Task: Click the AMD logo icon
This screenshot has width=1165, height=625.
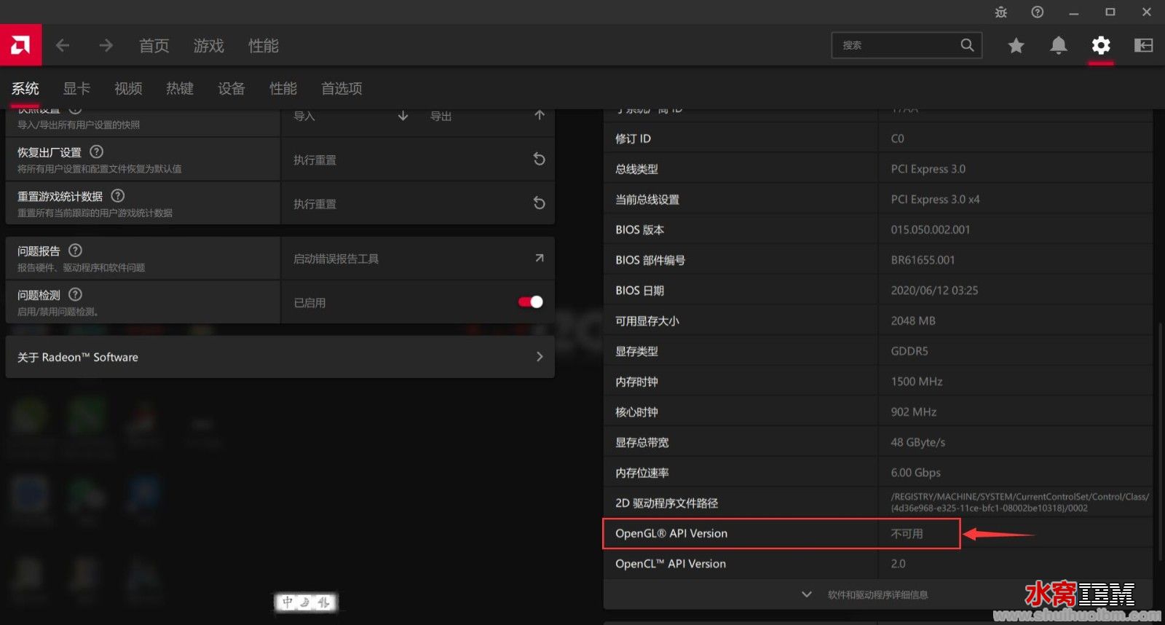Action: pyautogui.click(x=20, y=45)
